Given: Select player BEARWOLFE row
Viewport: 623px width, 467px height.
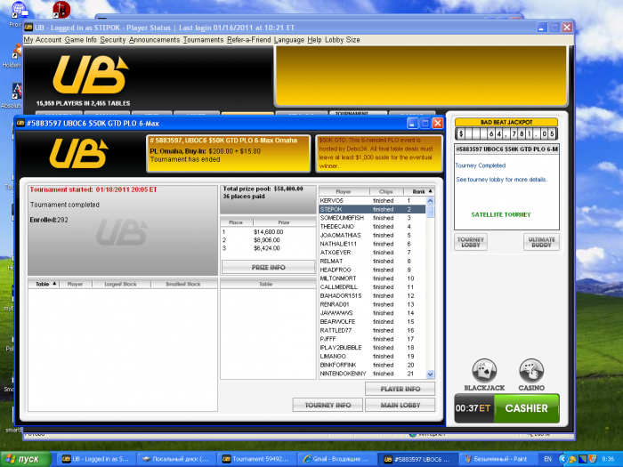Looking at the screenshot, I should [372, 322].
